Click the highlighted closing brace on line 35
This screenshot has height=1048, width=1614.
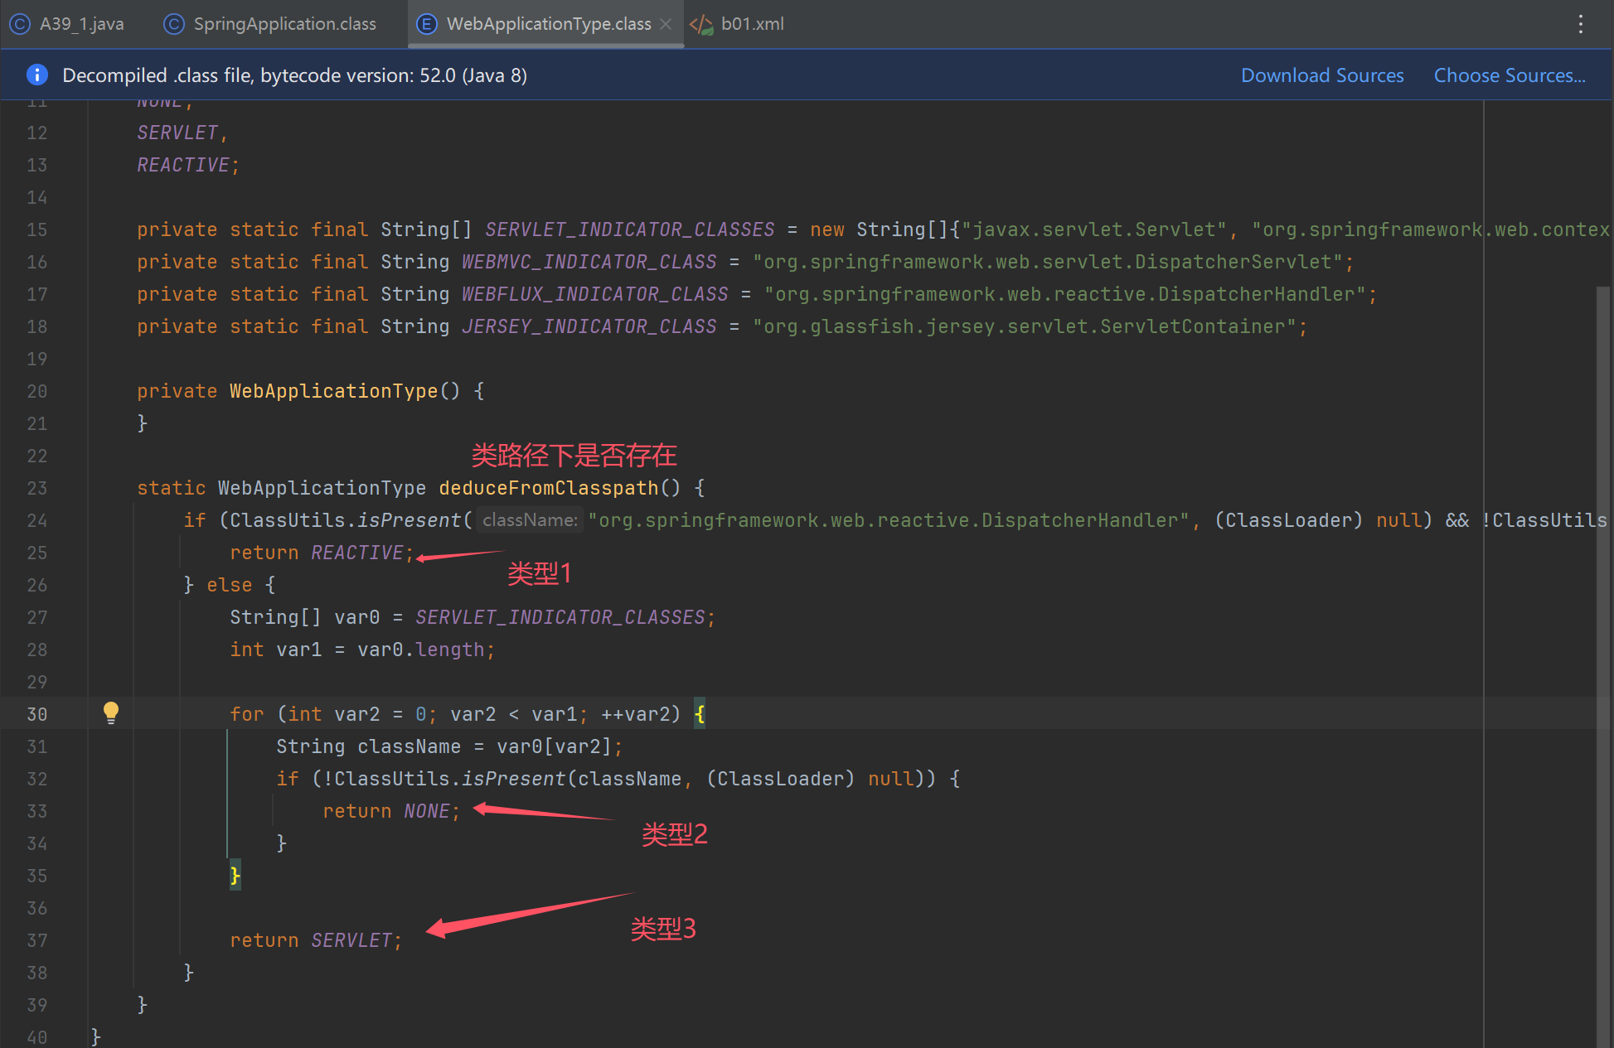point(235,876)
